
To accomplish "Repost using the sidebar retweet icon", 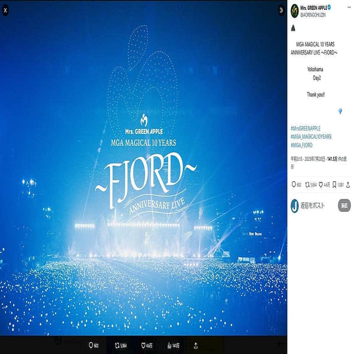I will click(x=307, y=185).
